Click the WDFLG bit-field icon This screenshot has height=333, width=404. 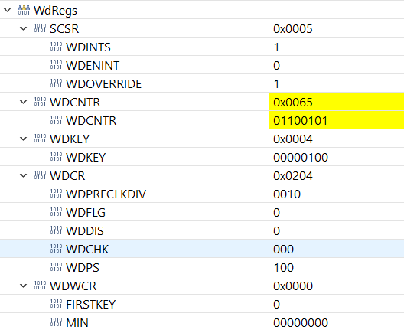click(56, 212)
